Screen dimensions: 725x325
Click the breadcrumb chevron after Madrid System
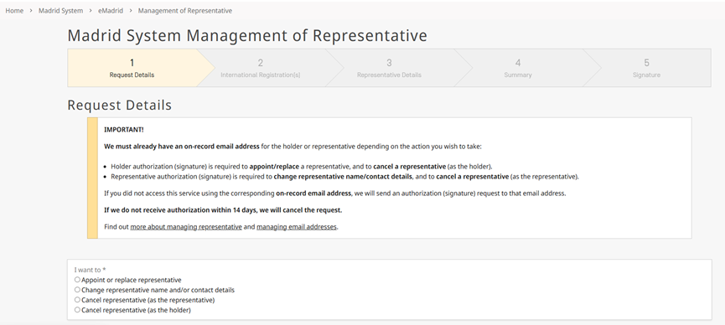coord(91,11)
